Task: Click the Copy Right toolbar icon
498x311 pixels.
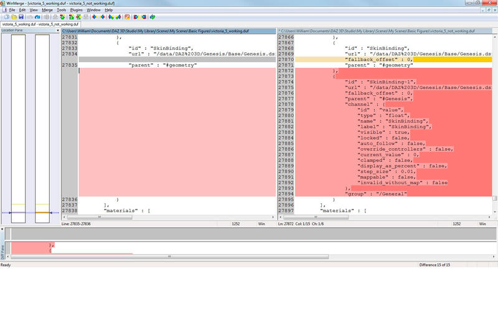Action: pyautogui.click(x=95, y=17)
